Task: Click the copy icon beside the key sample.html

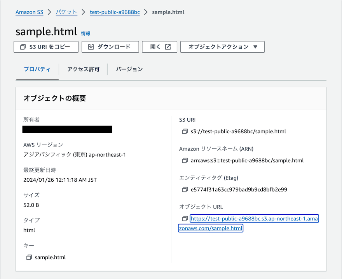Action: pos(29,257)
